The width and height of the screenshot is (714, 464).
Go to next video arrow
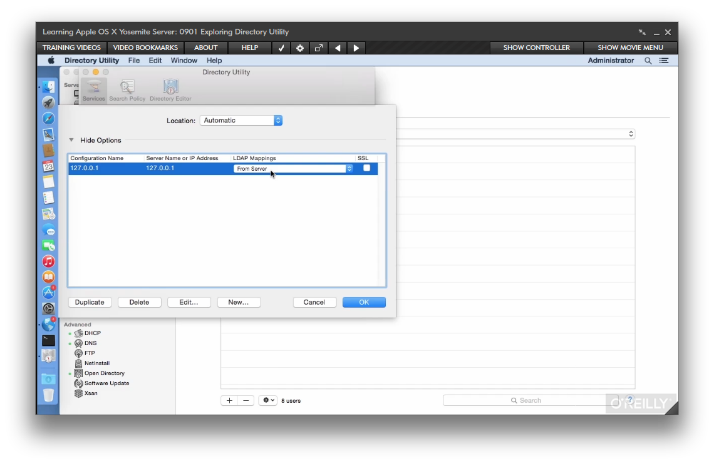(x=356, y=48)
